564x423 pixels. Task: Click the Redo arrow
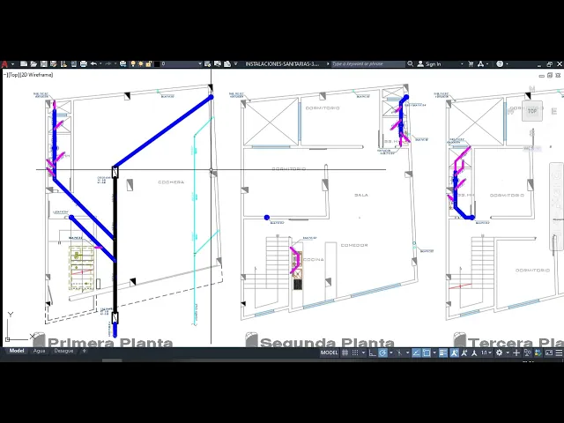[x=108, y=64]
